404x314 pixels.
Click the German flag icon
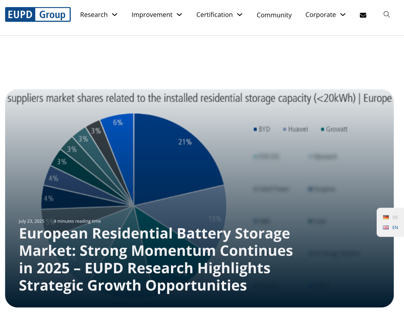pyautogui.click(x=386, y=217)
